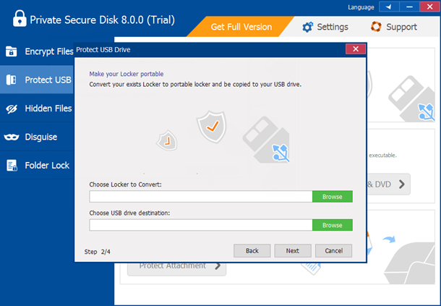Viewport: 441px width, 306px height.
Task: Browse for the USB drive destination
Action: pos(332,225)
